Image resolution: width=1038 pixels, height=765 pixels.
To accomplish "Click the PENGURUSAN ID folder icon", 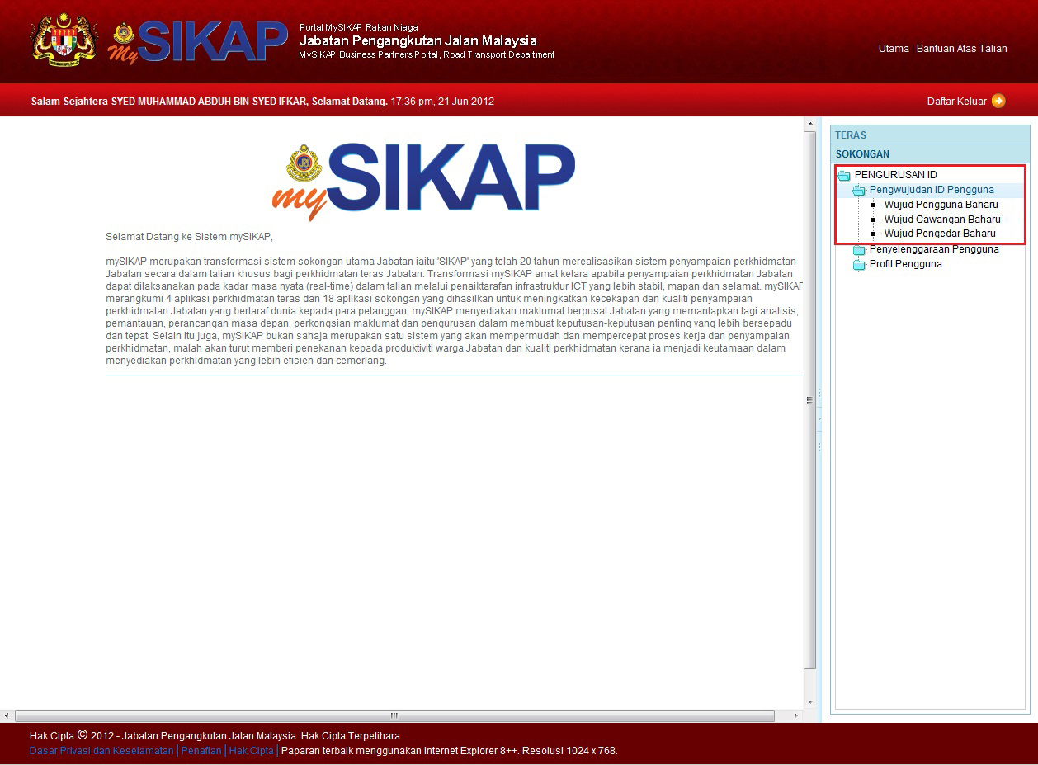I will tap(843, 176).
